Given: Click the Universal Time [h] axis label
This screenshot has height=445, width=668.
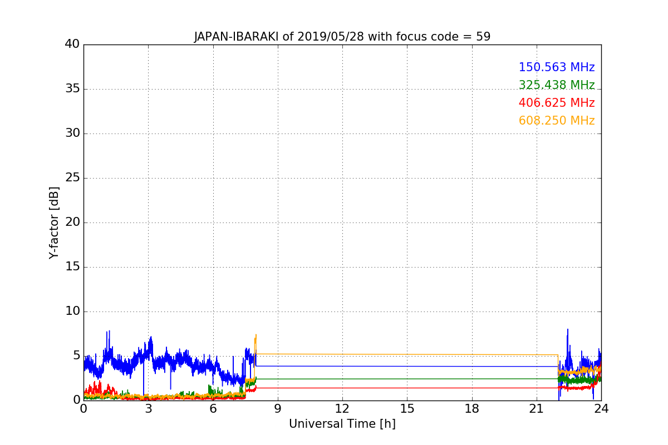Looking at the screenshot, I should click(x=342, y=424).
